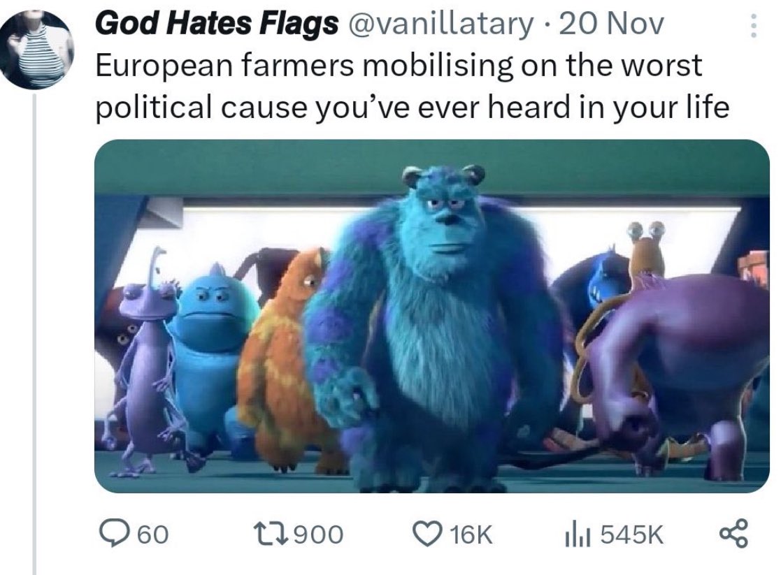This screenshot has height=575, width=781.
Task: Click the @vanillatary handle
Action: tap(440, 23)
